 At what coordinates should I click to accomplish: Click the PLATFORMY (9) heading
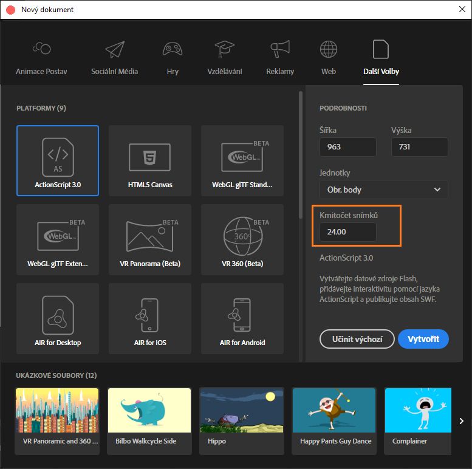(41, 108)
